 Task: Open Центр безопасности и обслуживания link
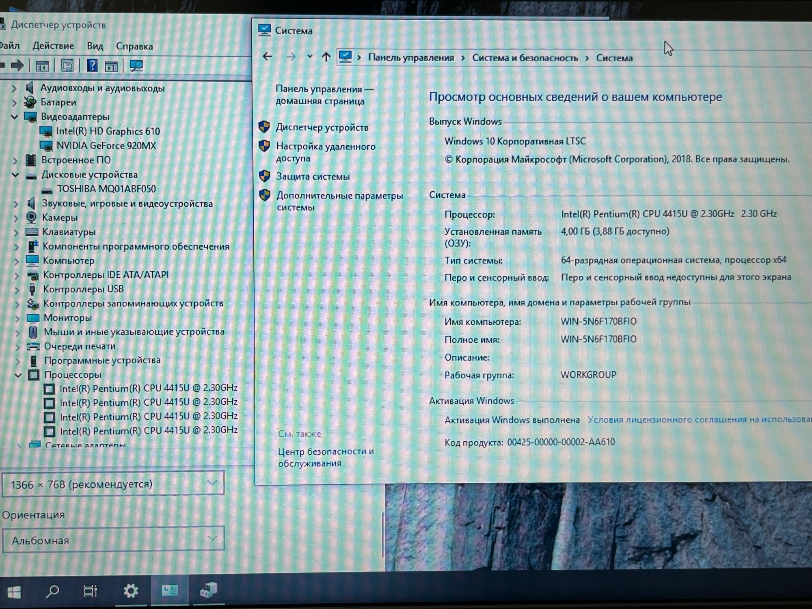326,458
